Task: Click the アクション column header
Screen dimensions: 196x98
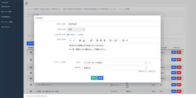Action: [x=176, y=48]
